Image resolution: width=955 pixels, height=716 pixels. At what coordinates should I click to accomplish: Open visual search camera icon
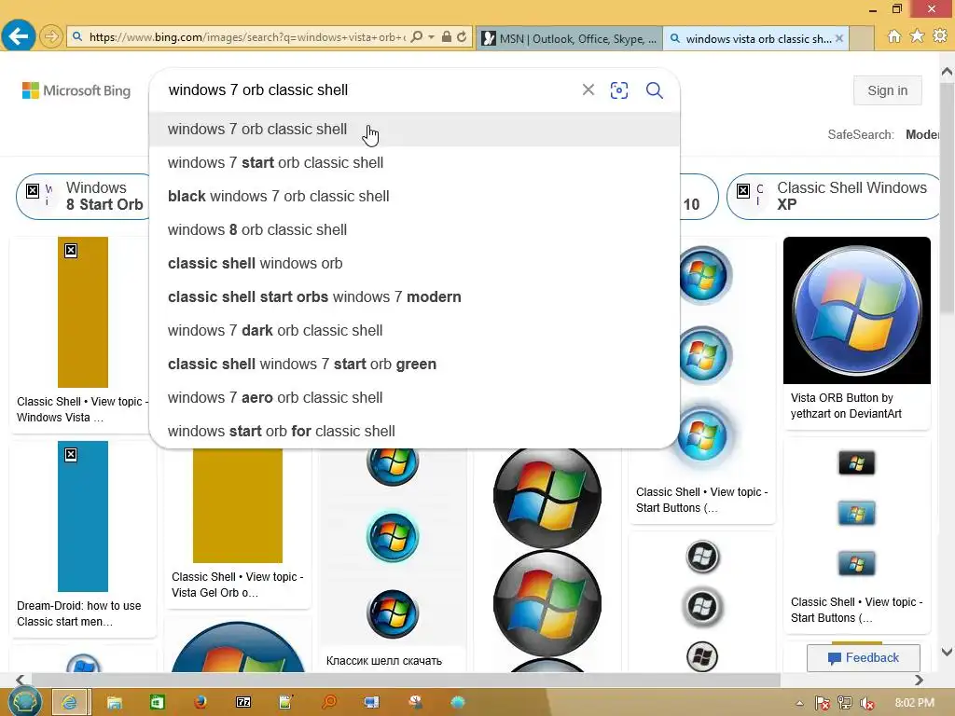pos(619,90)
